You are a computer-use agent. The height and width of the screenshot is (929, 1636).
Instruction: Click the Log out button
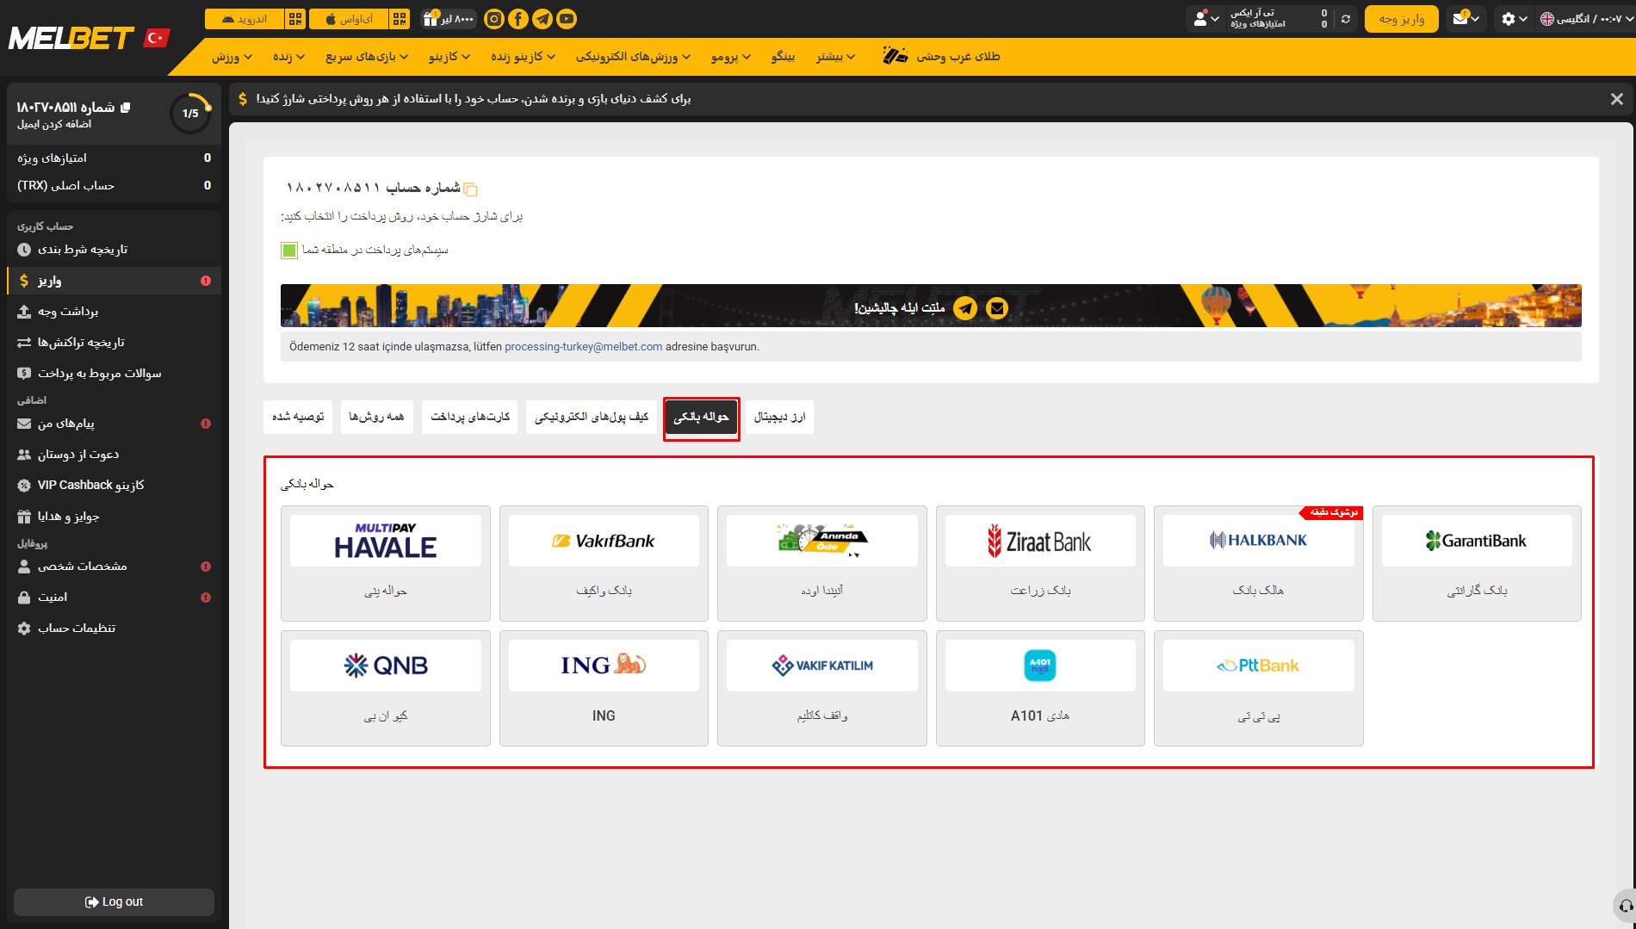point(114,901)
